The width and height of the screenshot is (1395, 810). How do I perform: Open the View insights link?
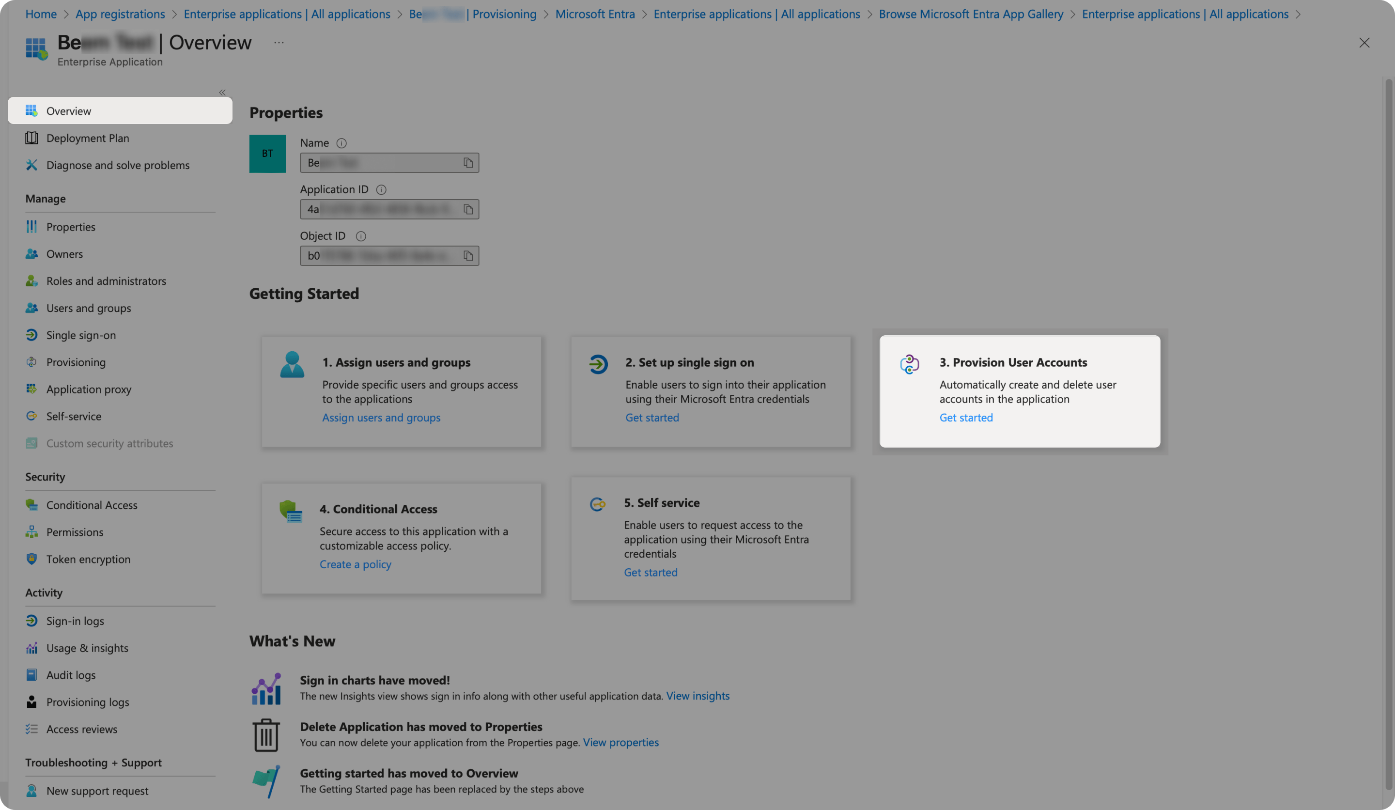(697, 696)
